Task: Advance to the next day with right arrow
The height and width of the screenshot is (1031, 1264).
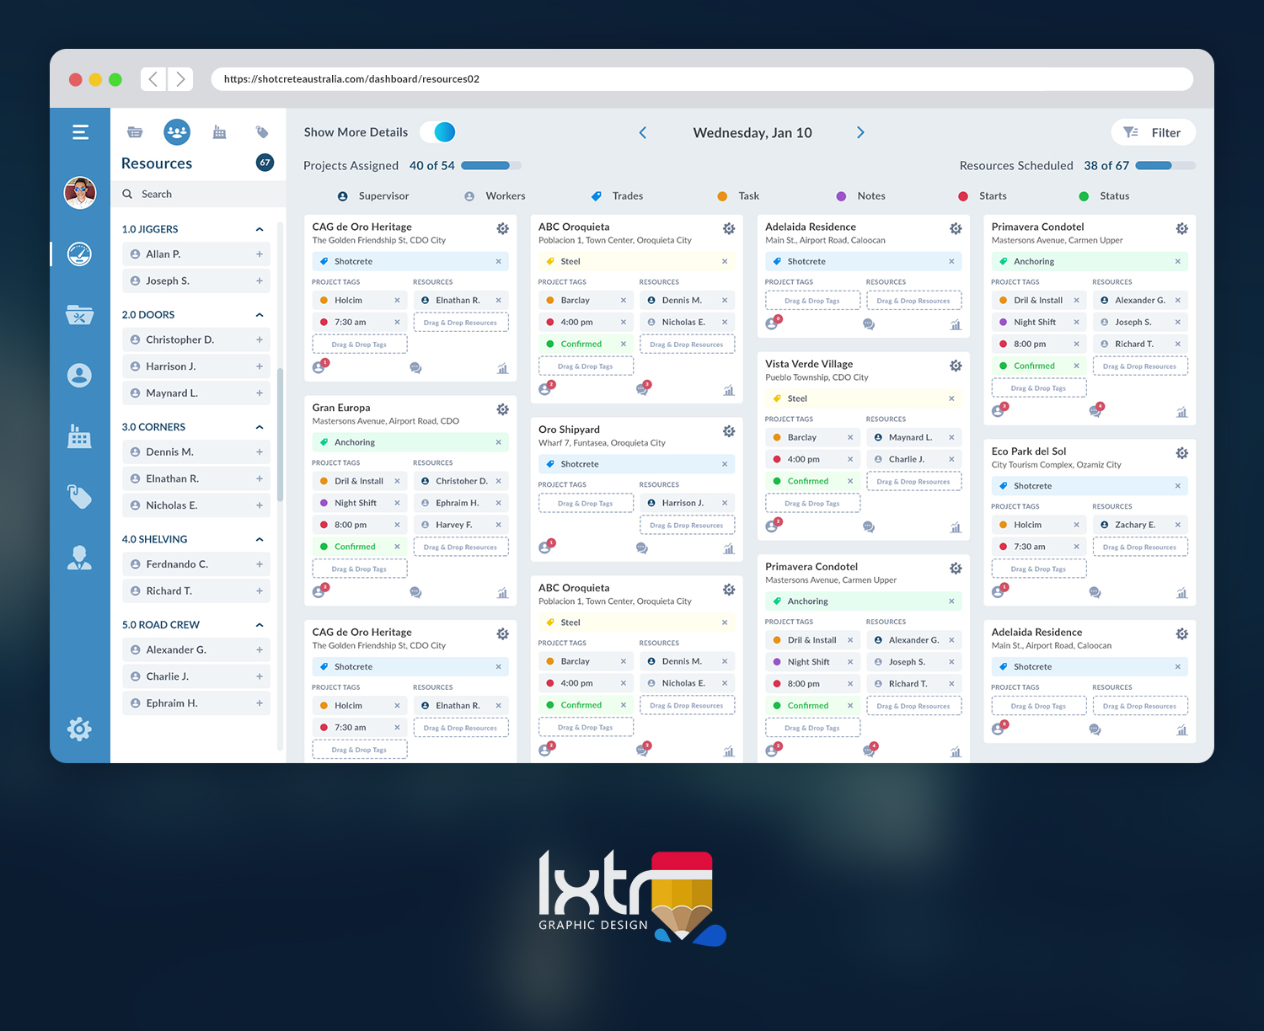Action: click(860, 132)
